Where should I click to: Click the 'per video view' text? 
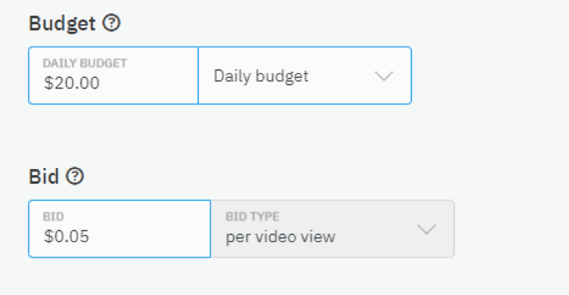(280, 237)
